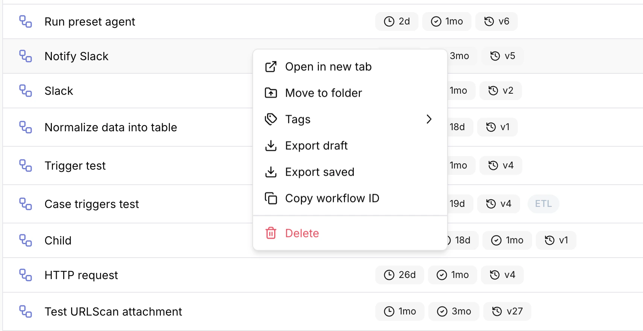Click the Trigger test workflow row
This screenshot has width=643, height=331.
[x=75, y=165]
